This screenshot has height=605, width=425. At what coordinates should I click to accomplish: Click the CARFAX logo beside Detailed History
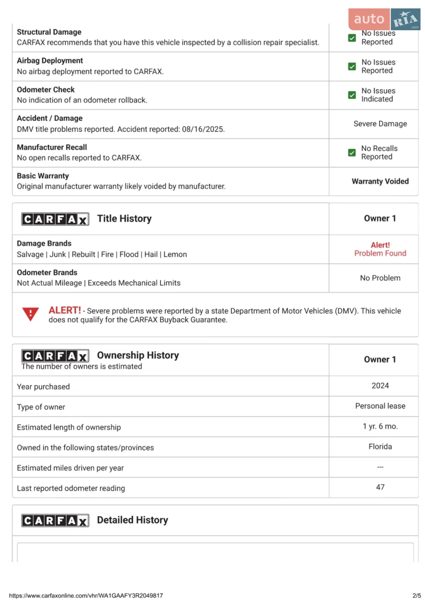(x=55, y=521)
